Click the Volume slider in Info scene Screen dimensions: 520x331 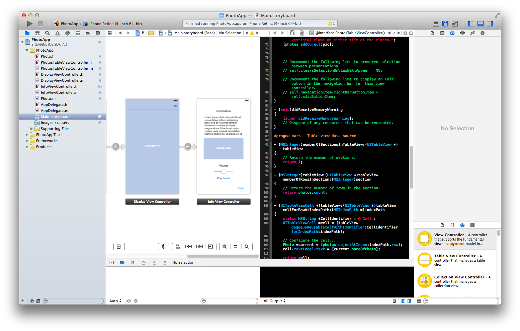pyautogui.click(x=224, y=172)
